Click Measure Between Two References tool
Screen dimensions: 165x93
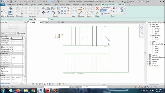tap(80, 13)
